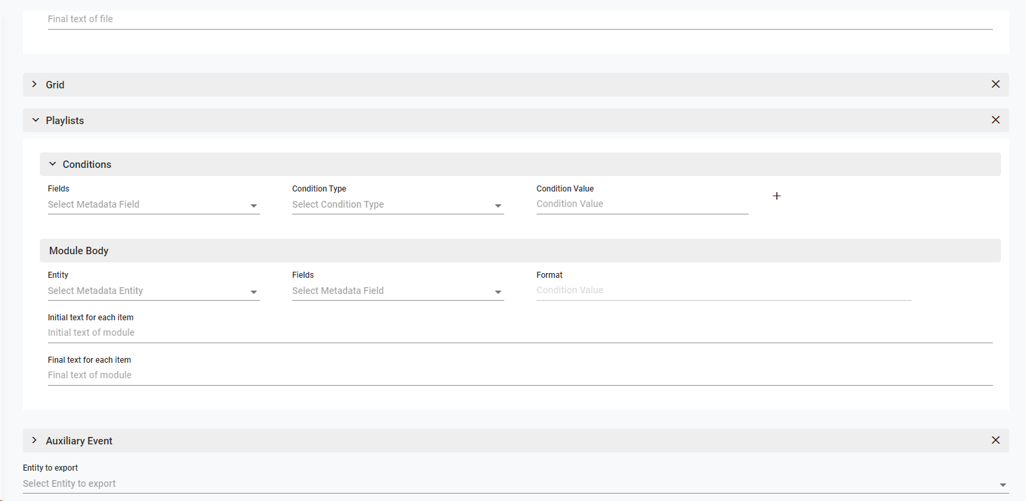Remove the Playlists module with X icon
This screenshot has height=501, width=1026.
(x=995, y=120)
